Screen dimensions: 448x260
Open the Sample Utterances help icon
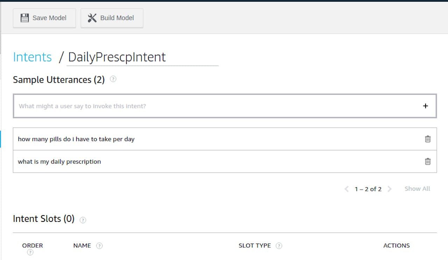(113, 79)
